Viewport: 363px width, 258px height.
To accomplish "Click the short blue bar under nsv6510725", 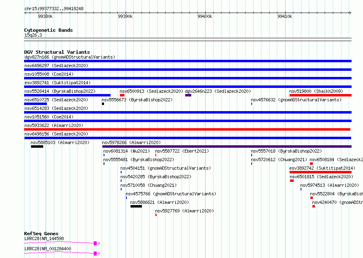I will 35,104.
